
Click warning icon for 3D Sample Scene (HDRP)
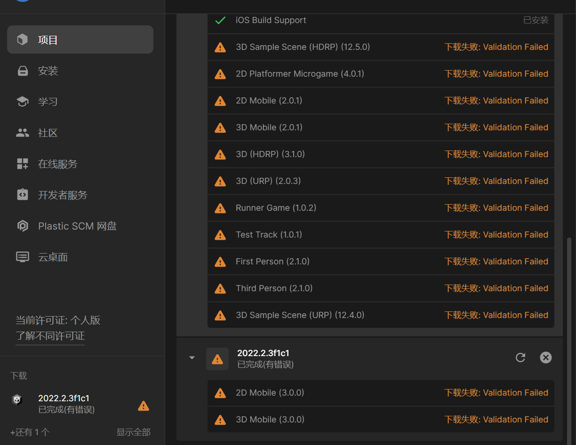pyautogui.click(x=220, y=47)
